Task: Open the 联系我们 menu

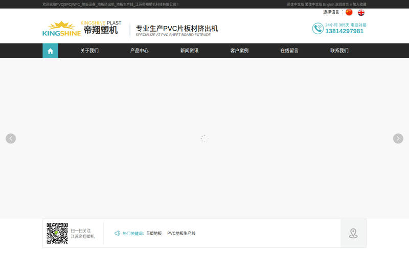Action: (339, 50)
